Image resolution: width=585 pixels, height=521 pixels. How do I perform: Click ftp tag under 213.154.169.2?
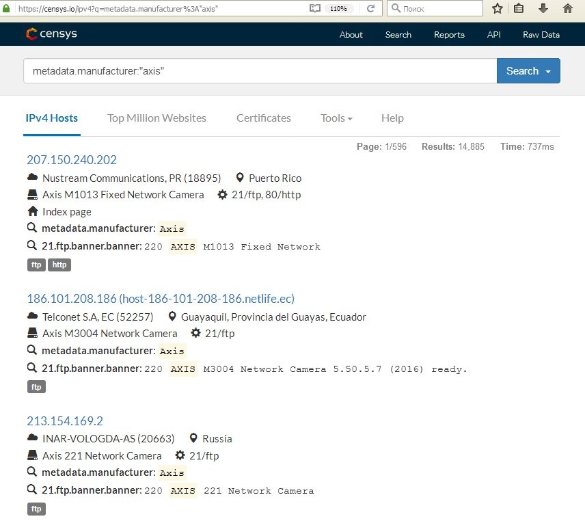[x=36, y=509]
